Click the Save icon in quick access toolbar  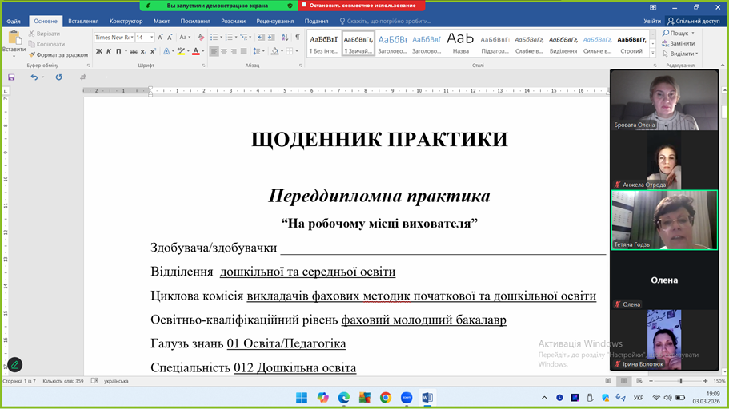tap(11, 77)
